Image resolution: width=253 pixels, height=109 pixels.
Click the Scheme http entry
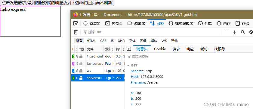pos(141,71)
